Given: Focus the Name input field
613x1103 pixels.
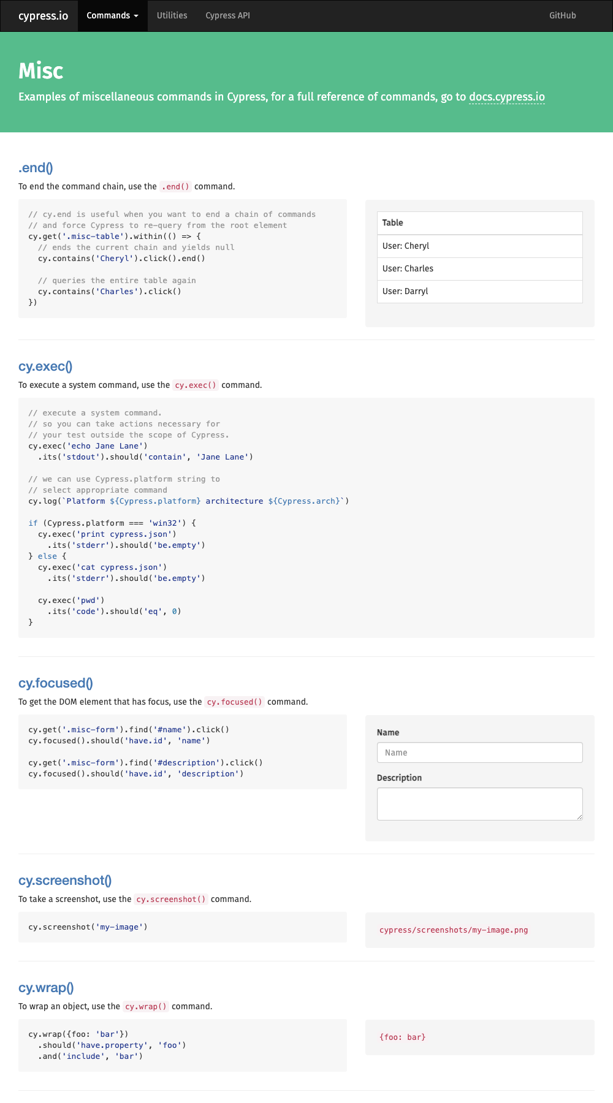Looking at the screenshot, I should [x=479, y=752].
